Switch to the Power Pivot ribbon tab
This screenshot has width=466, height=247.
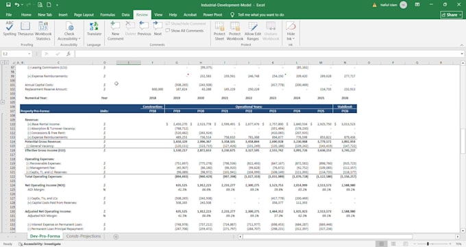click(x=212, y=14)
